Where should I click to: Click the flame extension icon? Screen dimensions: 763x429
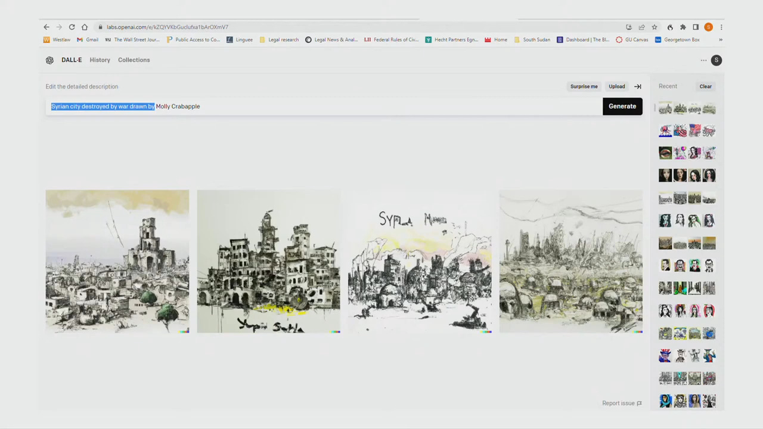[x=670, y=27]
